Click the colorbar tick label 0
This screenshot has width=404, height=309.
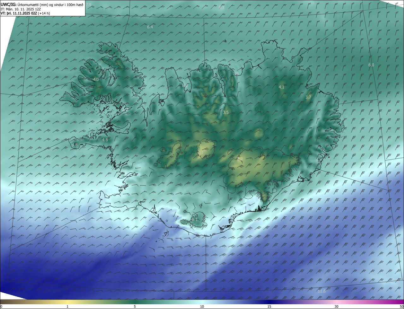(1, 306)
